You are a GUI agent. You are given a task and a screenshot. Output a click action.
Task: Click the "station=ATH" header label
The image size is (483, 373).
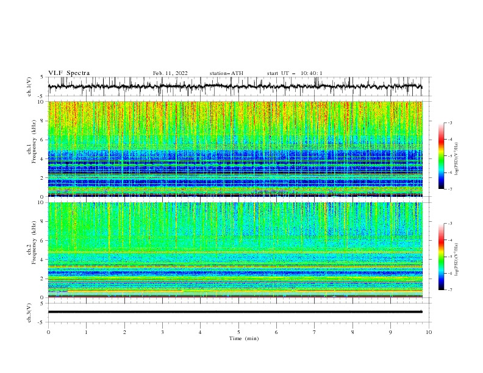(226, 73)
